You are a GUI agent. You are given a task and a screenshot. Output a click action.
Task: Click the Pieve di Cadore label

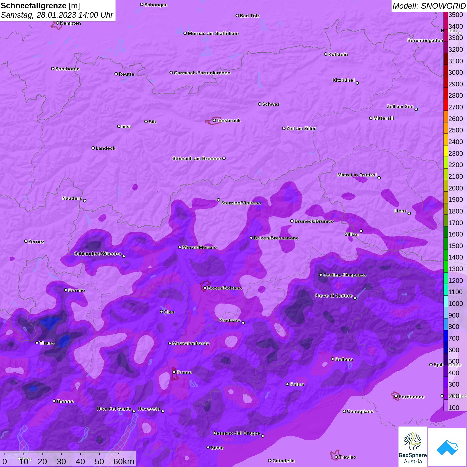[334, 296]
